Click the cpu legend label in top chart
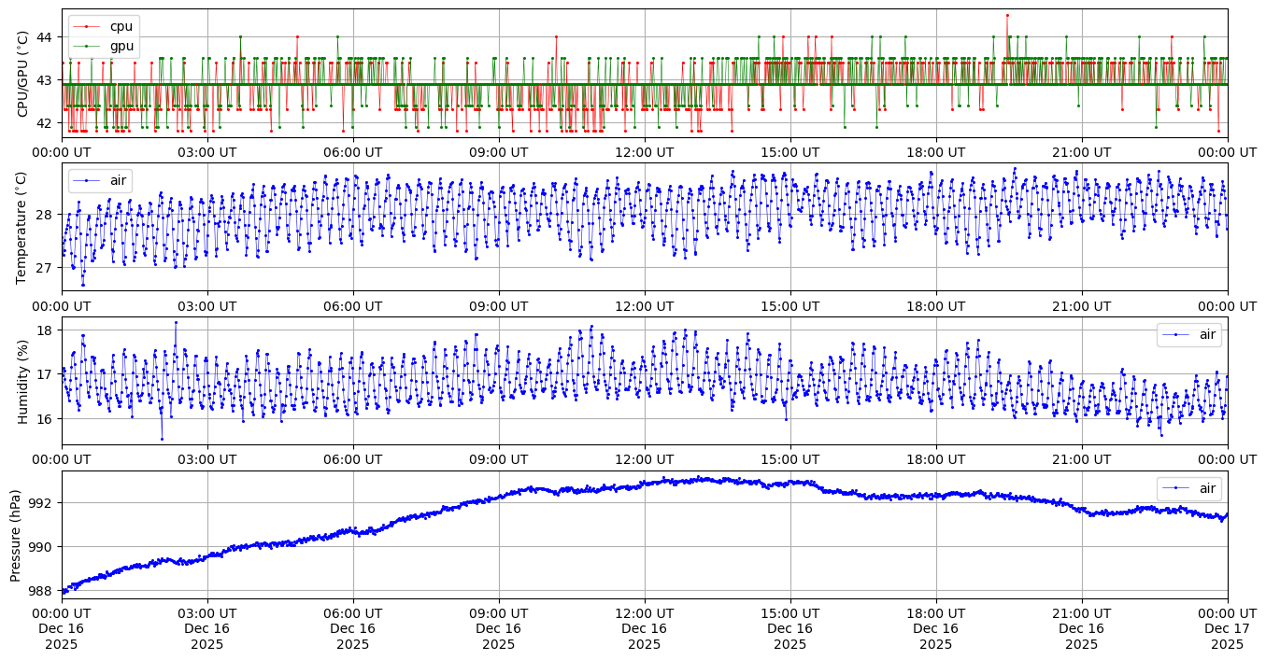The width and height of the screenshot is (1266, 660). (x=121, y=26)
